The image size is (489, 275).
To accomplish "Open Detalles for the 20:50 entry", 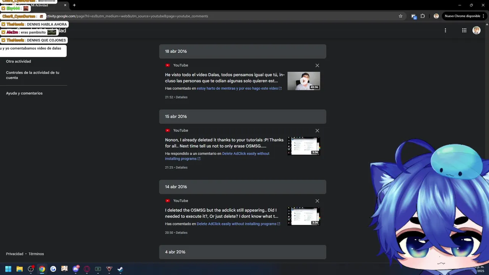I will pyautogui.click(x=181, y=233).
